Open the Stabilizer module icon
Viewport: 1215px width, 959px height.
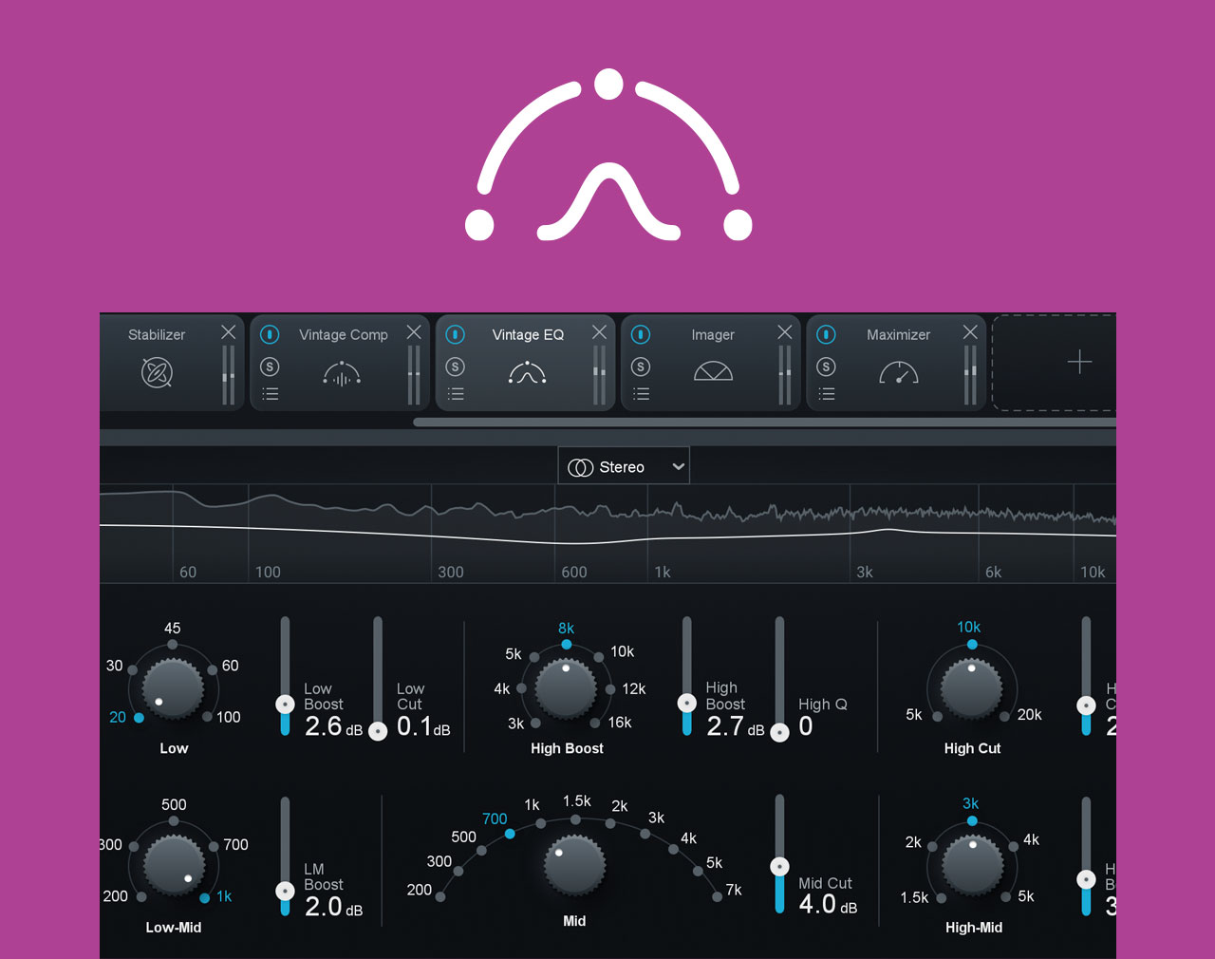pyautogui.click(x=157, y=373)
